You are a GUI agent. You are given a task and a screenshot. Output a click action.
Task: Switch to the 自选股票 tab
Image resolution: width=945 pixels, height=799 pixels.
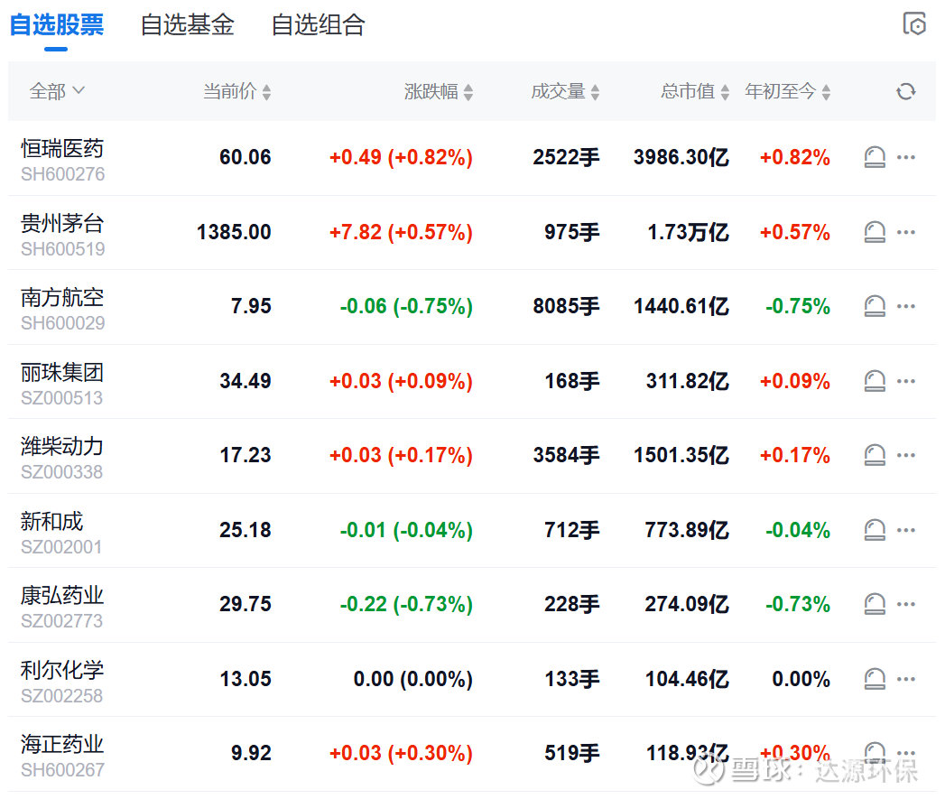pyautogui.click(x=57, y=24)
